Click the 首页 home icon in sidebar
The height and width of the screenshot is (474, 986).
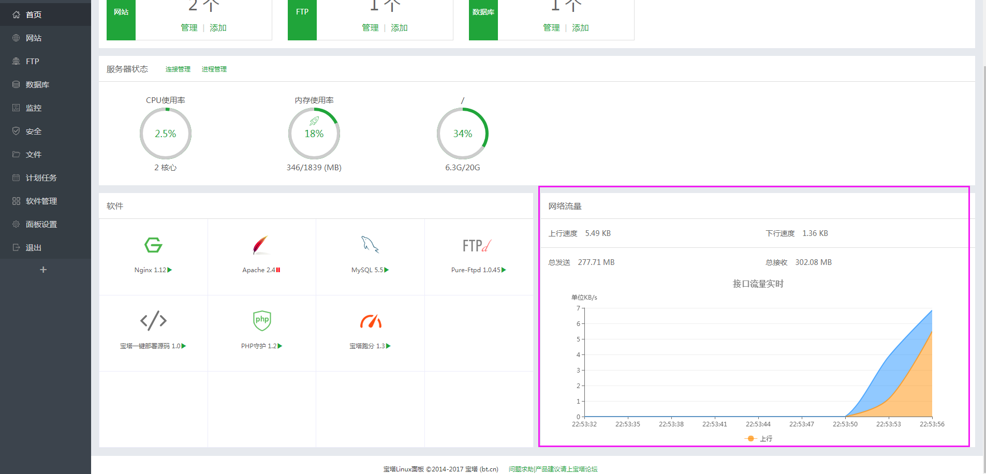click(16, 14)
